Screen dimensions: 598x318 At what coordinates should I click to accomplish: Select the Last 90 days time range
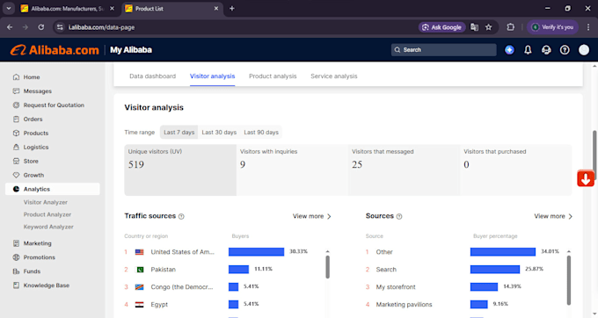point(261,132)
